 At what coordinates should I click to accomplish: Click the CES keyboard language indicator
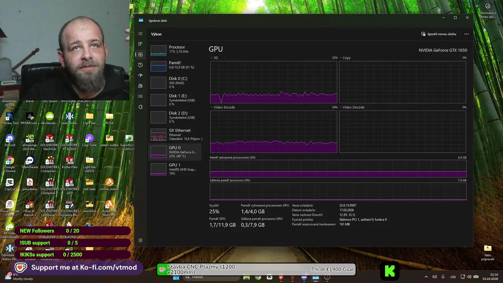[453, 277]
